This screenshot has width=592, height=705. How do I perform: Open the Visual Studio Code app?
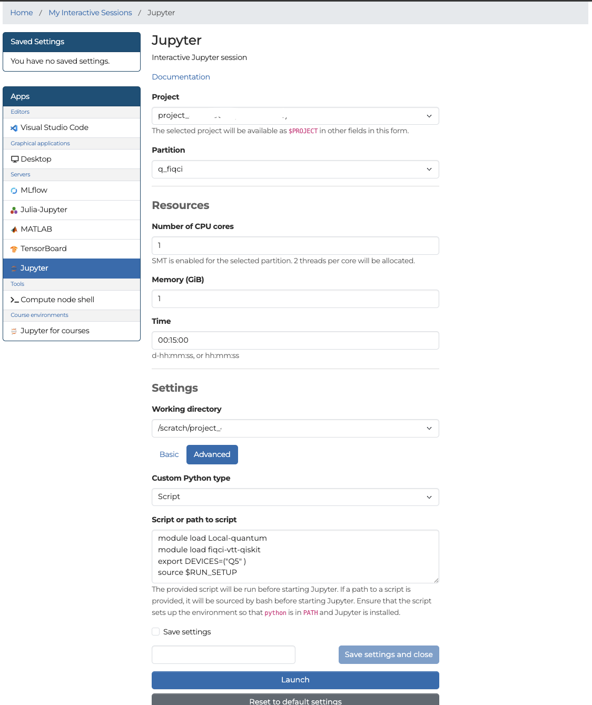(54, 127)
